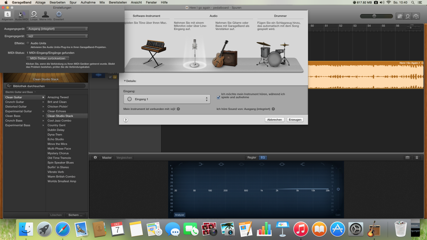The image size is (427, 240).
Task: Adjust the EQ gain slider knob
Action: coord(338,189)
